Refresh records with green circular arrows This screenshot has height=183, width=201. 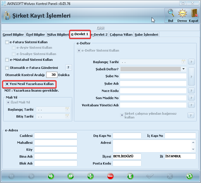[x=189, y=176]
